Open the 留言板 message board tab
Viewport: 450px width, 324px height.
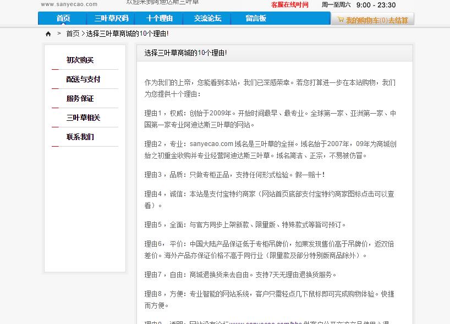tap(256, 19)
